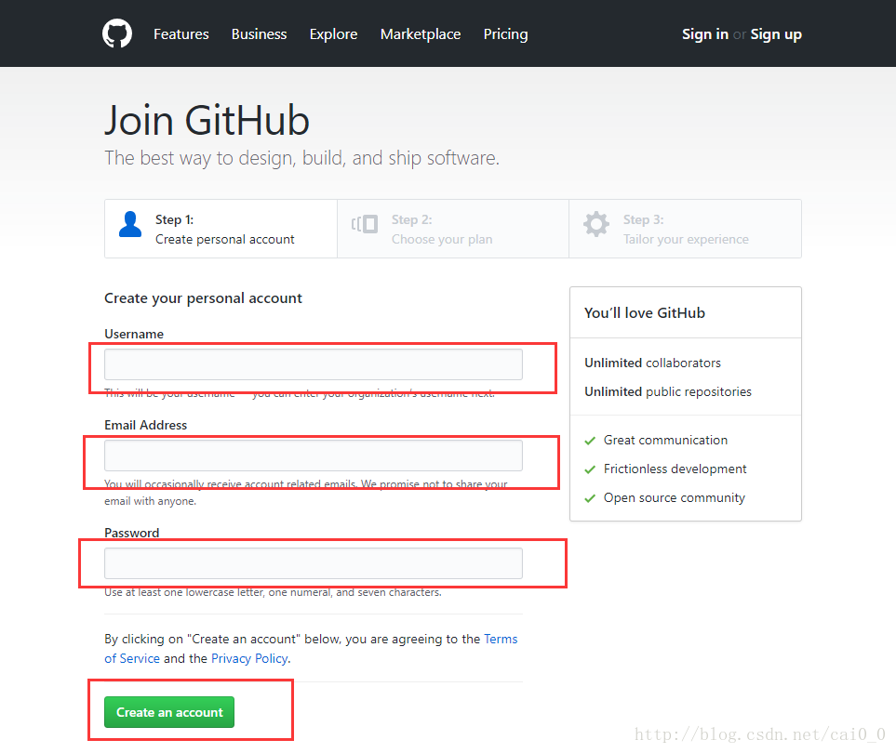Open the Explore navigation item
896x753 pixels.
tap(333, 33)
